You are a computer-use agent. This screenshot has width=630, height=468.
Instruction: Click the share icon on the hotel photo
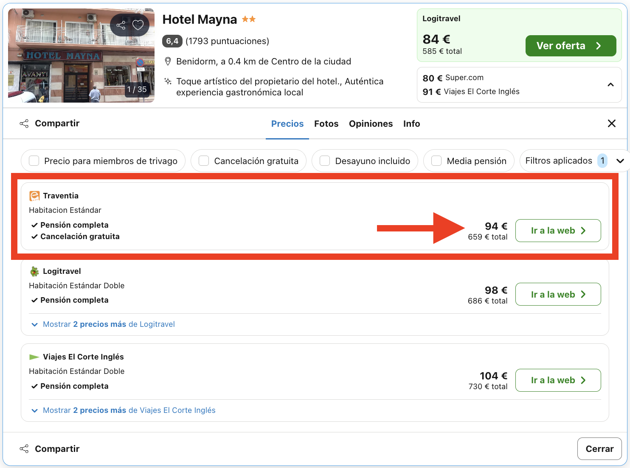[120, 25]
